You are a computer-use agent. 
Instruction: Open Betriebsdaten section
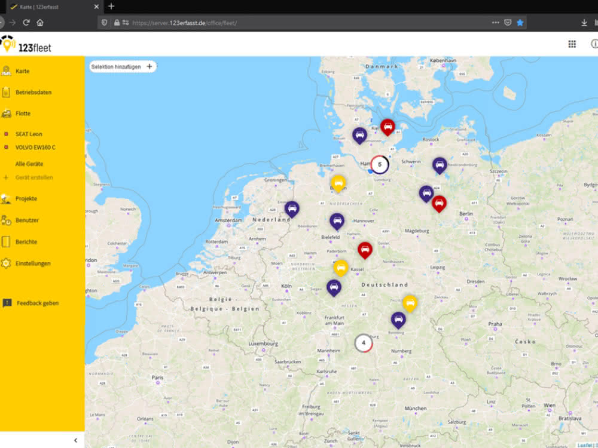[33, 93]
